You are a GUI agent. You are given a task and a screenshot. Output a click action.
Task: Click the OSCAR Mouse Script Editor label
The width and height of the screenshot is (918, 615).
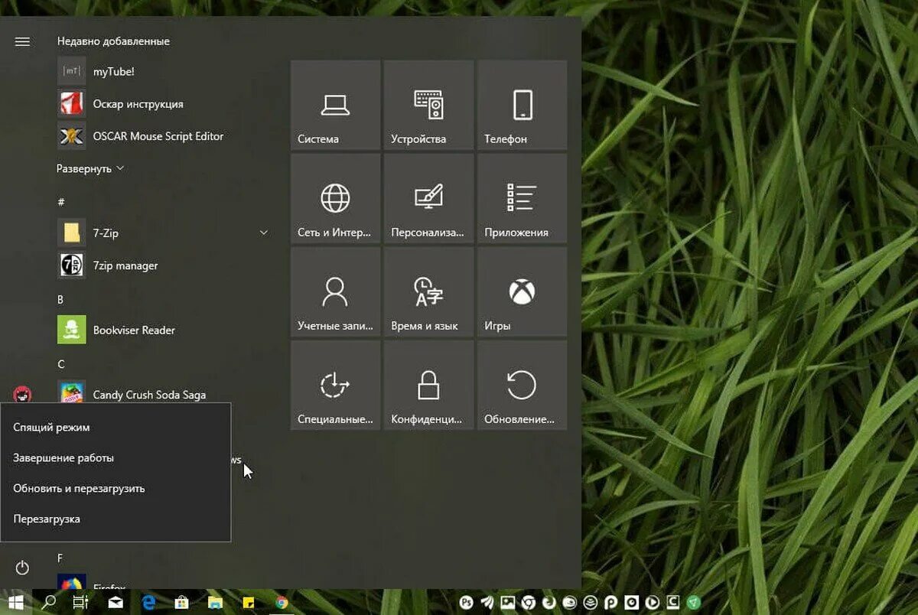click(158, 136)
